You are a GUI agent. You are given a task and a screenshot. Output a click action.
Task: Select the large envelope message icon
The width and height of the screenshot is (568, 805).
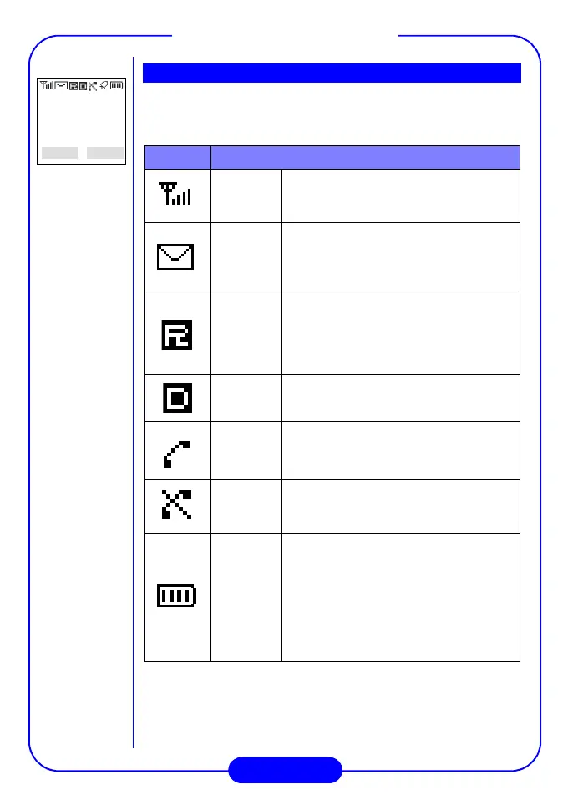175,256
